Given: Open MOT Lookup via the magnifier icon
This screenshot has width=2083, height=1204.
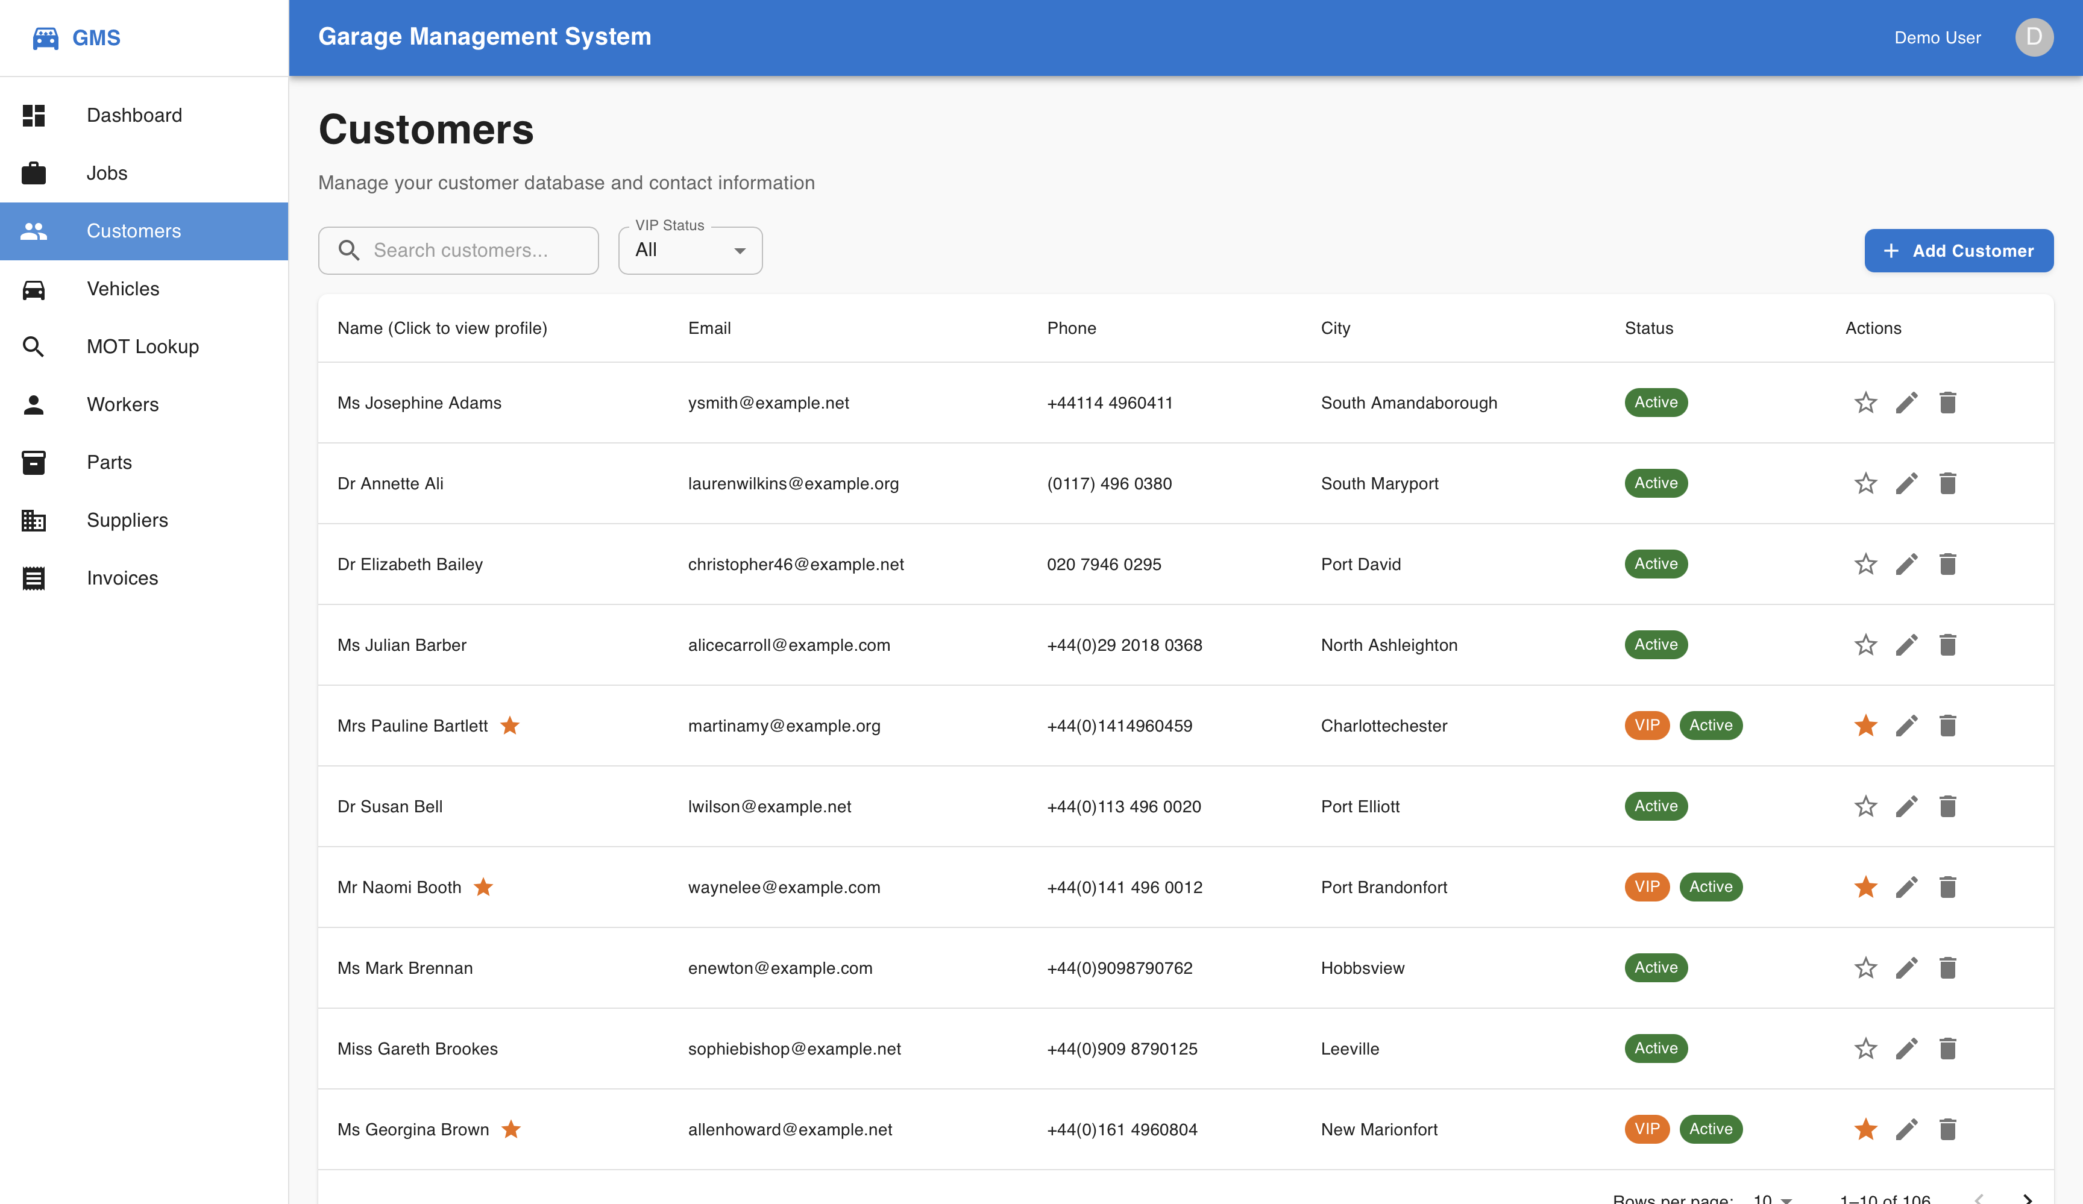Looking at the screenshot, I should (34, 346).
